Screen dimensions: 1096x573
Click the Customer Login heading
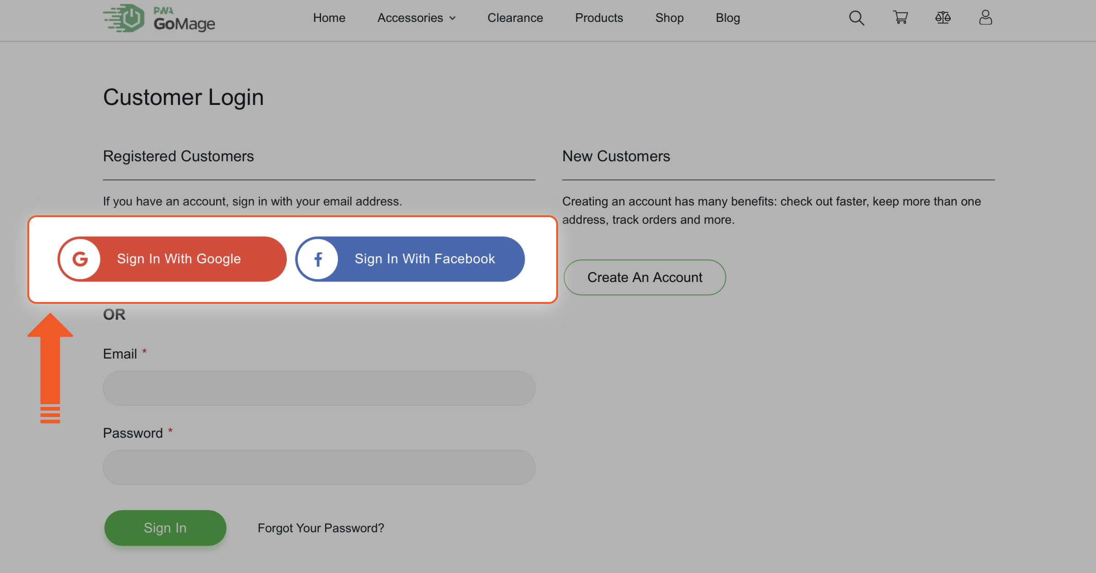(183, 97)
